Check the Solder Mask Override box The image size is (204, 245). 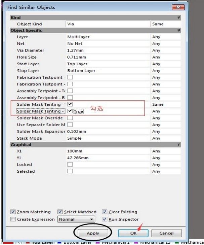click(x=70, y=118)
